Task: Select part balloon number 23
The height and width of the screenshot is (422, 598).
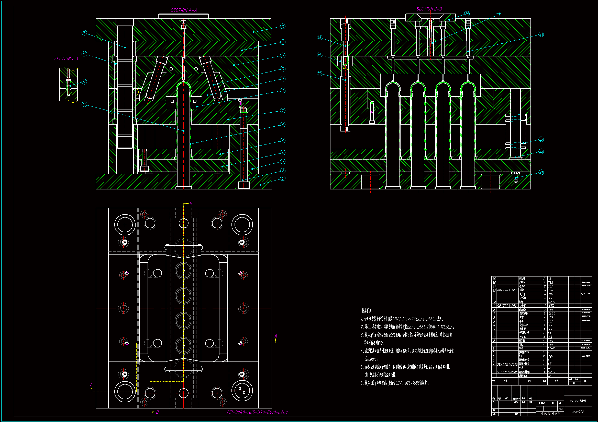Action: [541, 139]
